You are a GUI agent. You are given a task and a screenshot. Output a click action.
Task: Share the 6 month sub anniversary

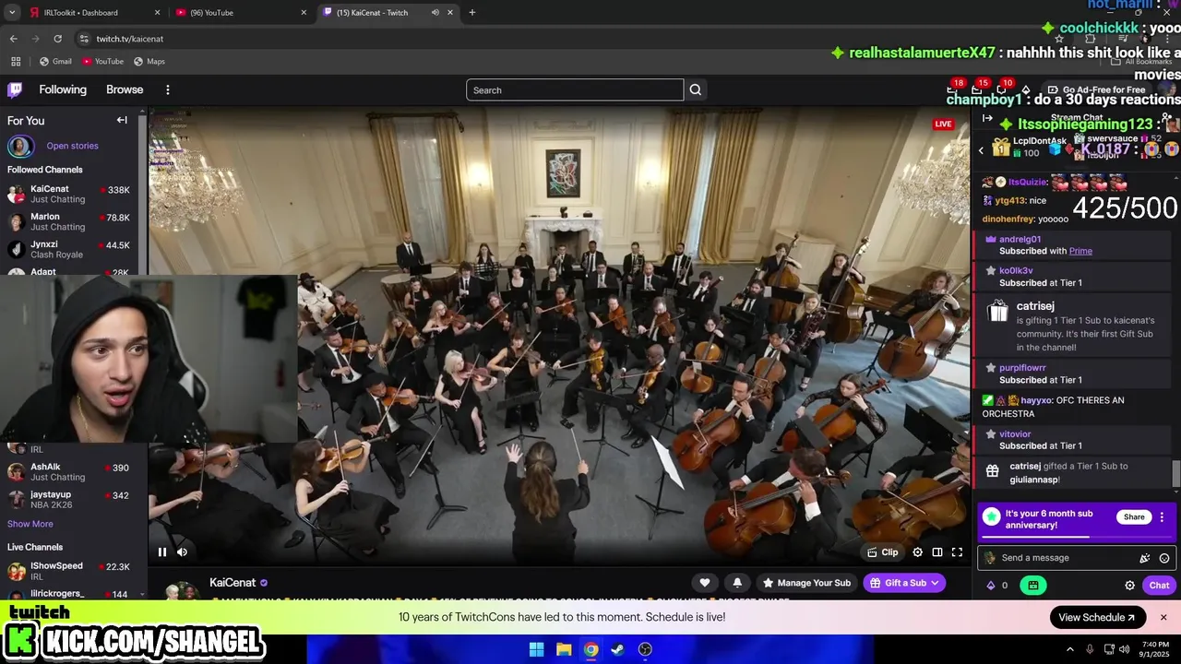point(1134,517)
